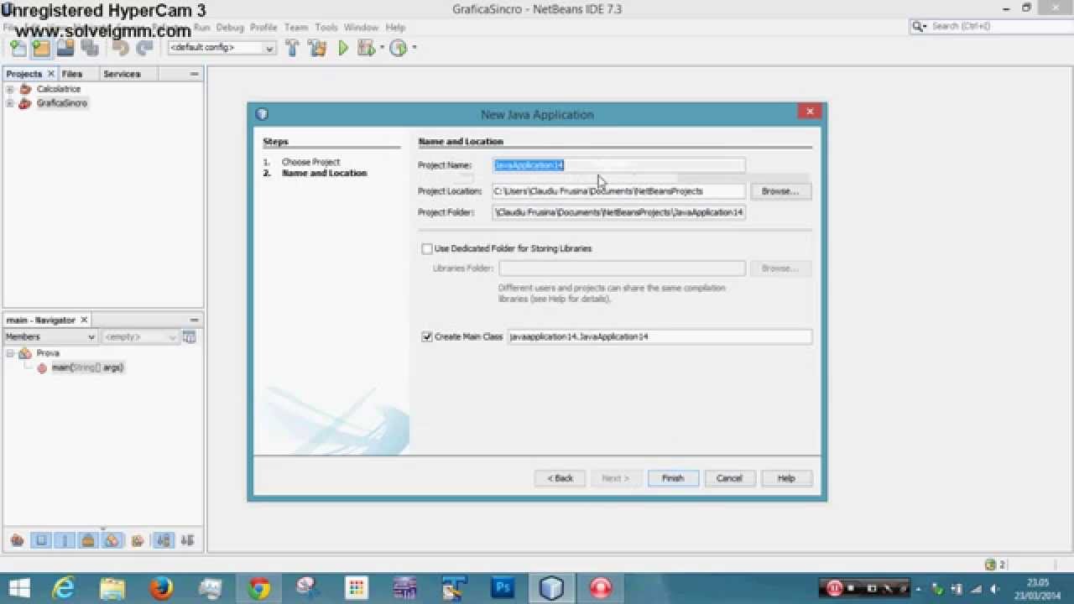
Task: Open Debug Project dropdown arrow
Action: pyautogui.click(x=382, y=48)
